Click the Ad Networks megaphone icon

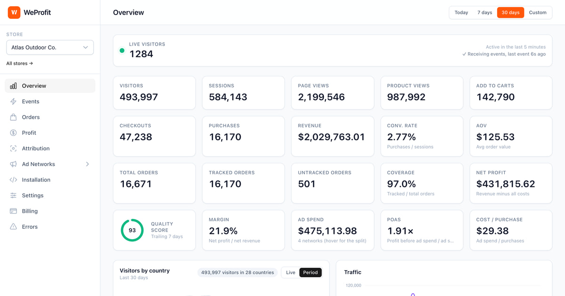click(13, 164)
